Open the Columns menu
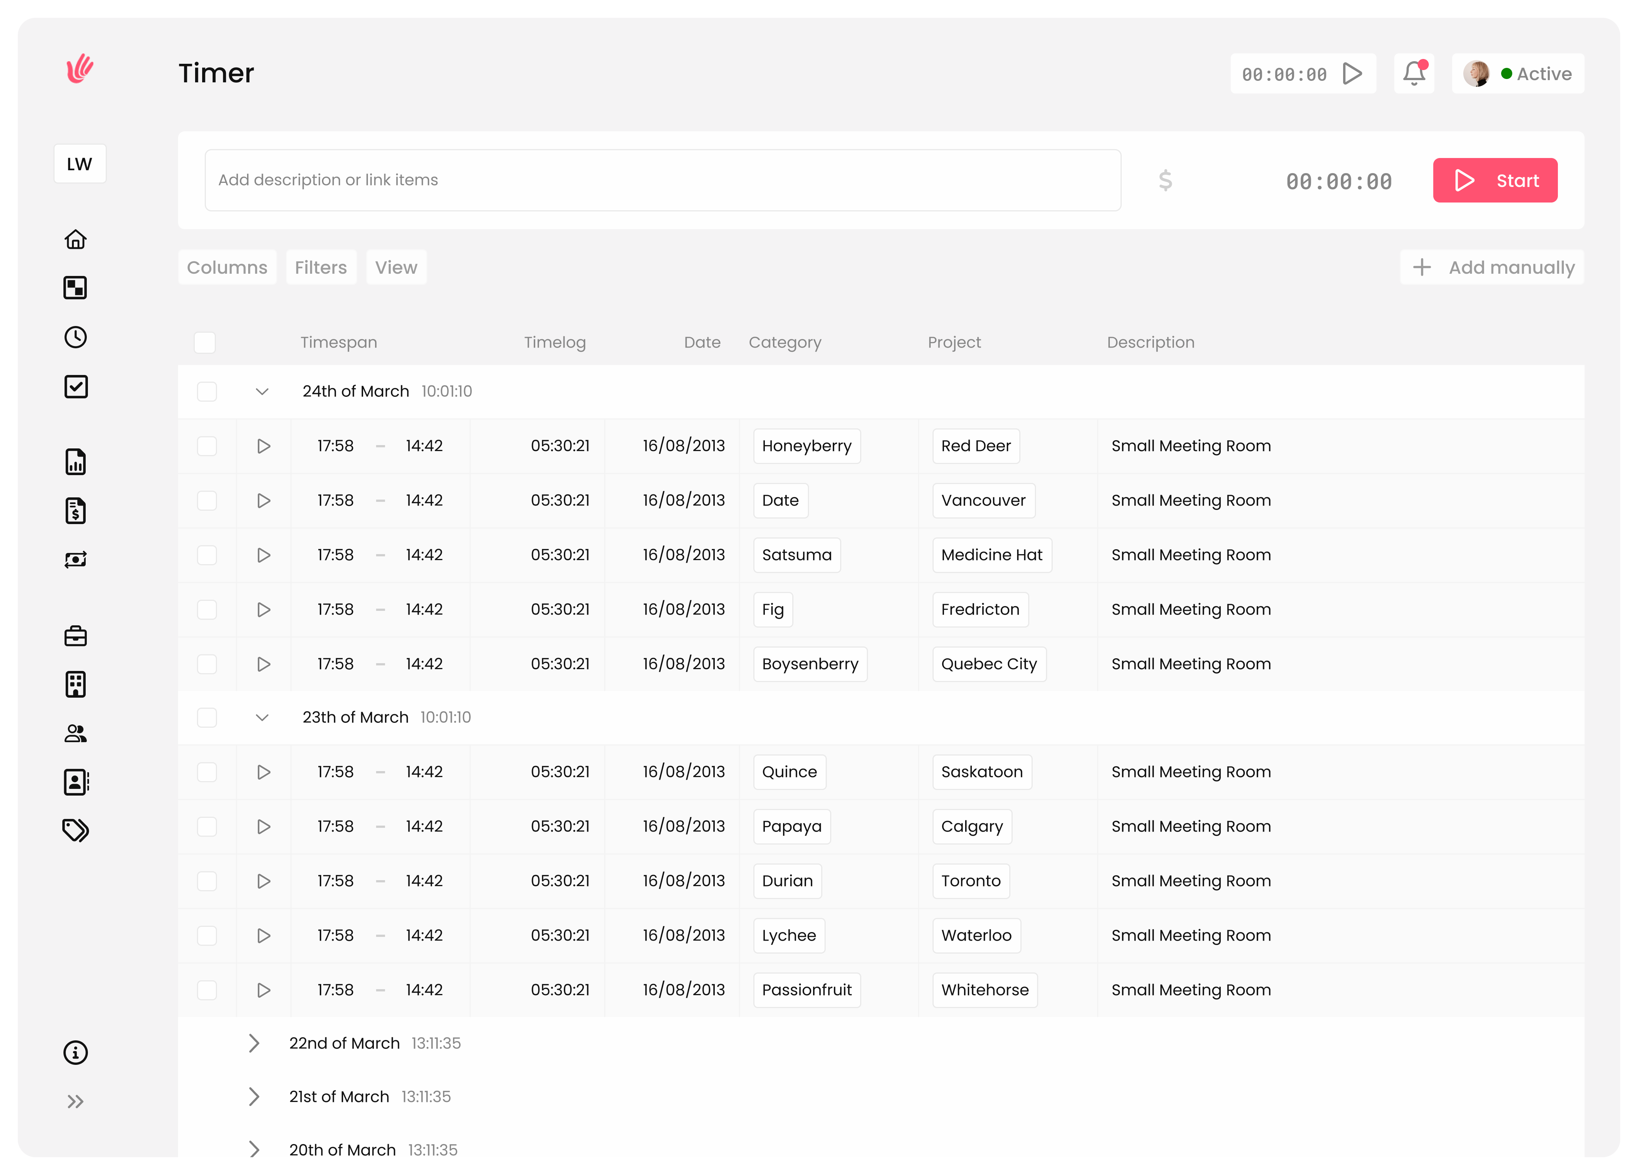1638x1175 pixels. [x=227, y=267]
